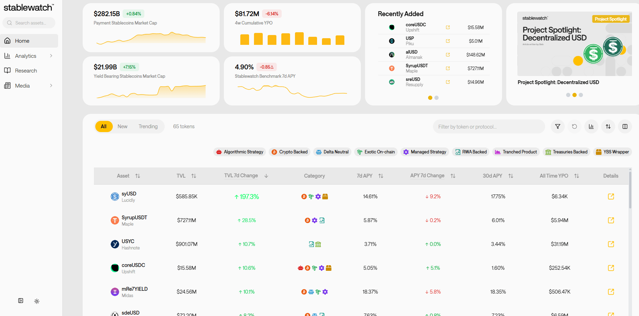Open the column layout icon
The image size is (639, 316).
(625, 126)
